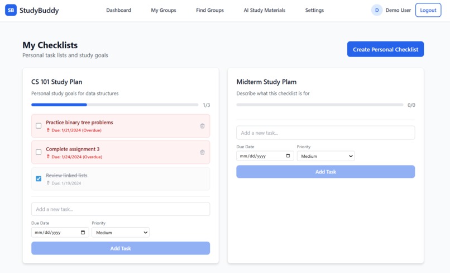This screenshot has height=273, width=450.
Task: Click the CS 101 Due Date field
Action: [x=60, y=232]
